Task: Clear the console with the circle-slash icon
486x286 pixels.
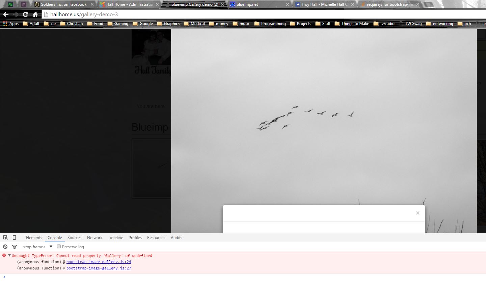Action: coord(5,247)
